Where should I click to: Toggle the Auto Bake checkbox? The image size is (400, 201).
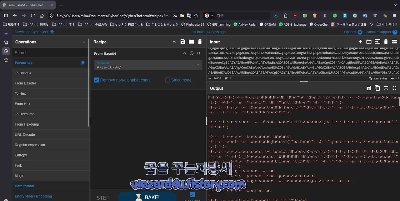tap(192, 195)
